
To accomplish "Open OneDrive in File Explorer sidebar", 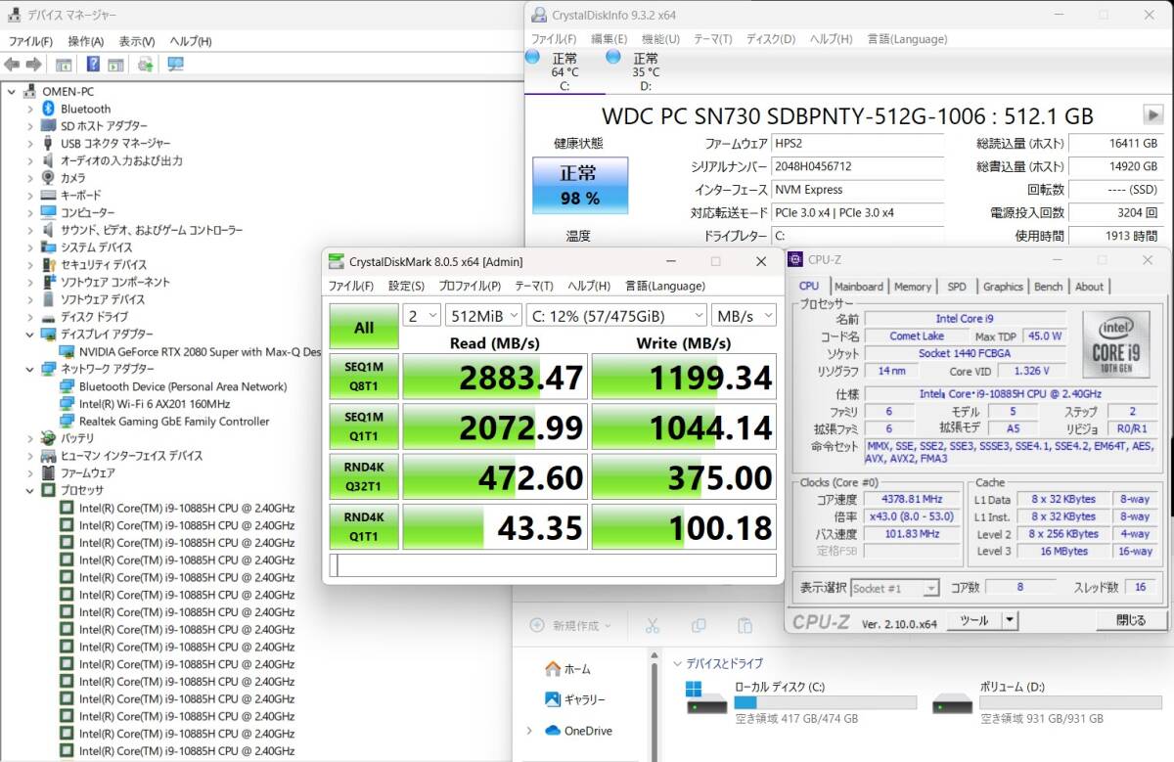I will click(x=578, y=731).
